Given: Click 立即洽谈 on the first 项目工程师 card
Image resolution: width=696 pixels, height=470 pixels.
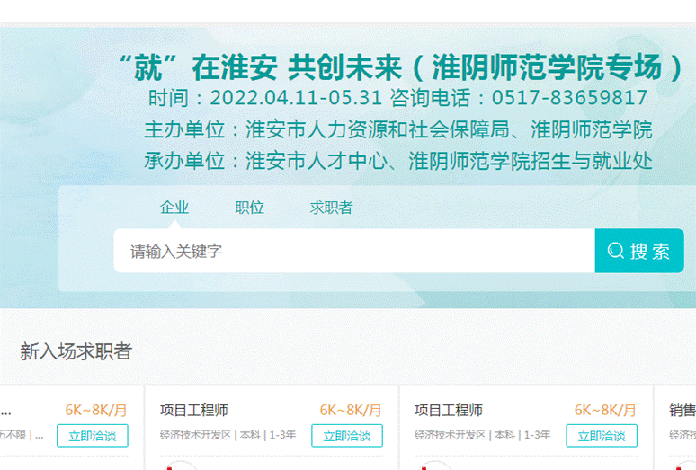Looking at the screenshot, I should [347, 436].
